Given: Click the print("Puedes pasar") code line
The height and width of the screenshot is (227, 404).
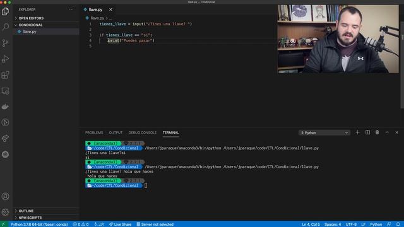Looking at the screenshot, I should pos(131,40).
